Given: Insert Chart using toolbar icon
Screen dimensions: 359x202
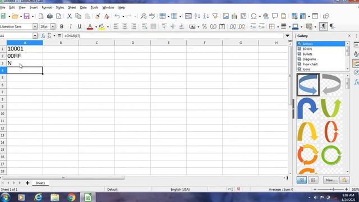Looking at the screenshot, I should point(234,16).
